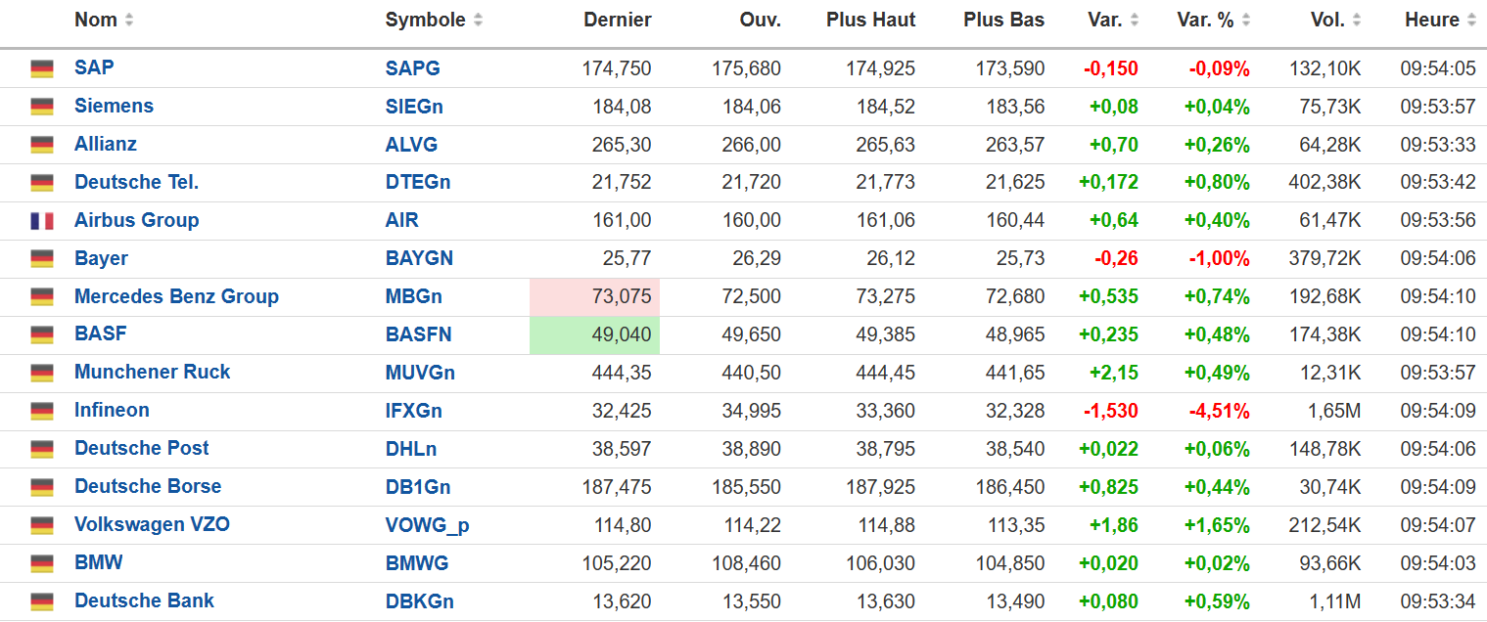Screen dimensions: 1487x622
Task: Click the green highlighted BASF price cell
Action: coord(594,334)
